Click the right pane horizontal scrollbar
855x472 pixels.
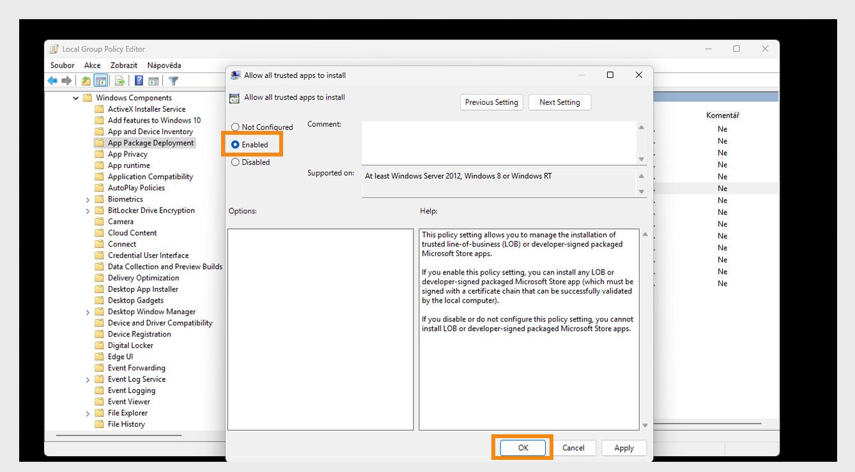707,423
